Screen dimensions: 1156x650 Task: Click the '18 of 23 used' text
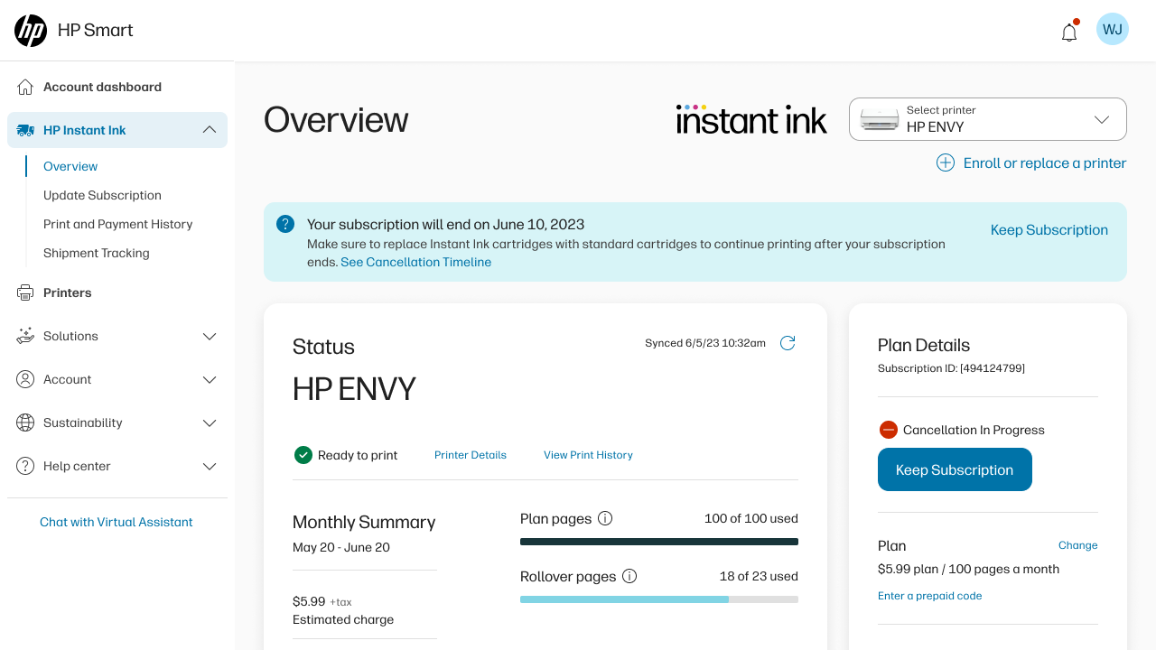[759, 576]
